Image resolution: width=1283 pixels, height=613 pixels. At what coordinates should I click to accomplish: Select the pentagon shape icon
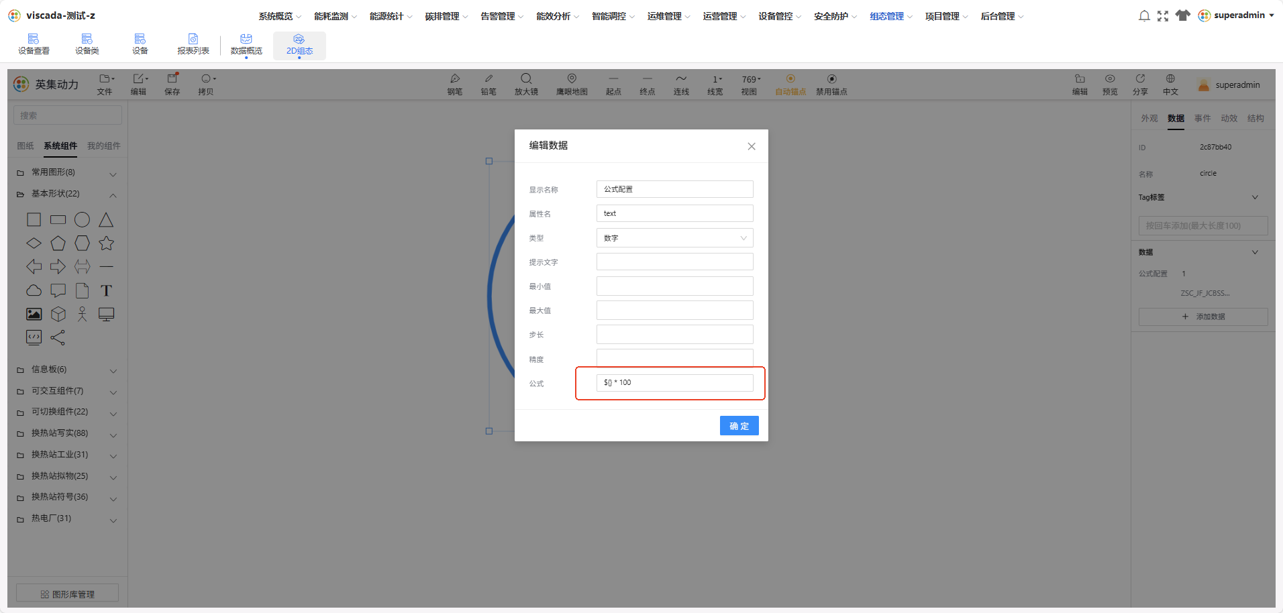tap(58, 243)
